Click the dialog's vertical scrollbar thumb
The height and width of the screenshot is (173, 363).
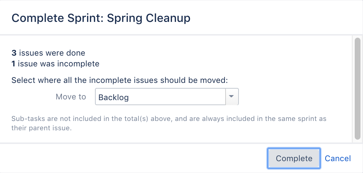(357, 88)
